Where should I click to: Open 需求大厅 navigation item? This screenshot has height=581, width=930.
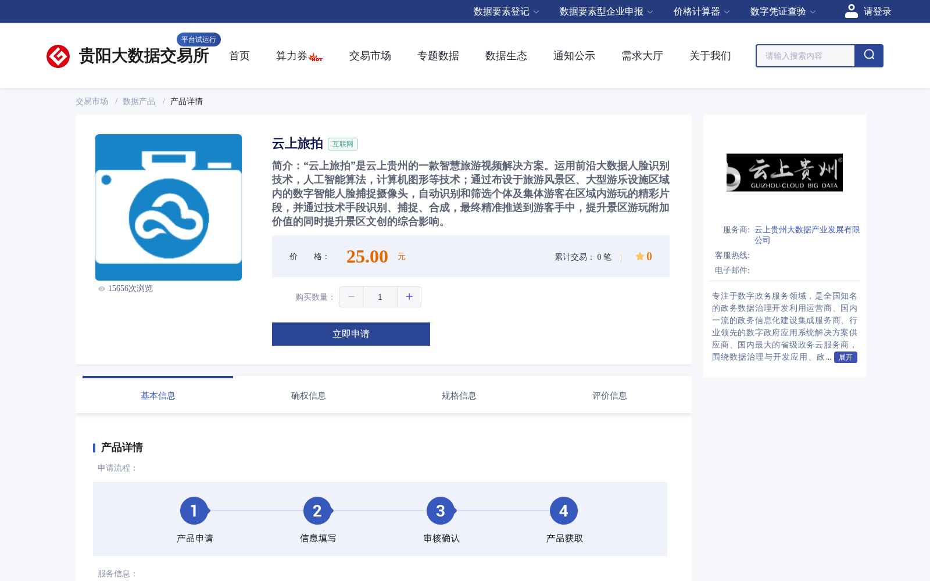point(642,56)
